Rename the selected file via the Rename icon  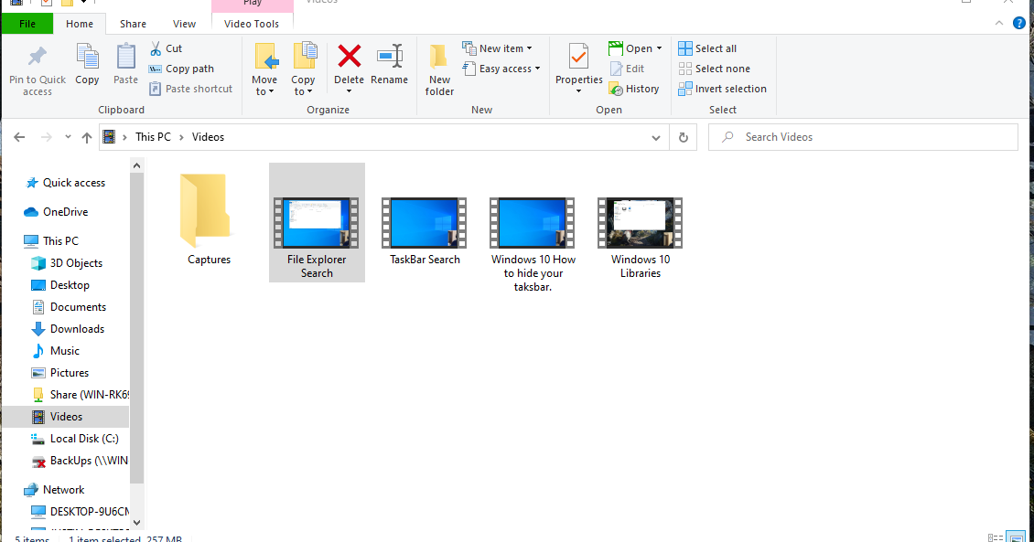389,64
